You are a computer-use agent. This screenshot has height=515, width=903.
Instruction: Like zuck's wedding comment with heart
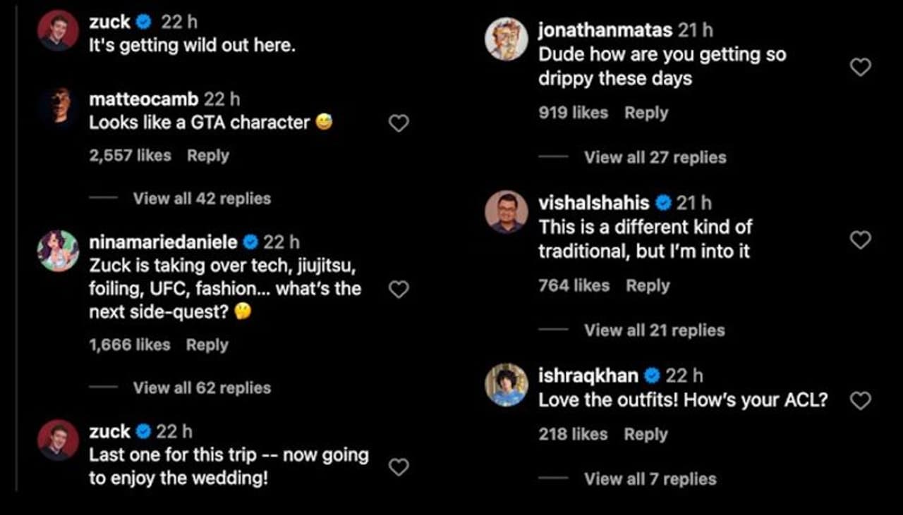399,466
